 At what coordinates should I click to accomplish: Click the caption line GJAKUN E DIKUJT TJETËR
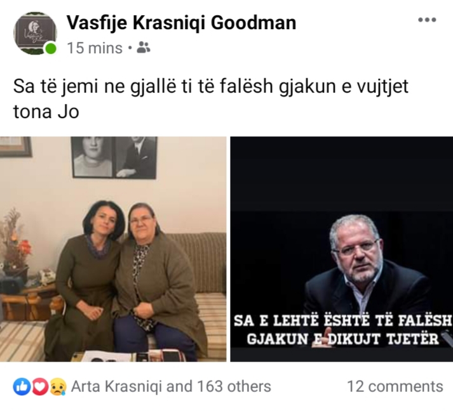click(x=343, y=339)
